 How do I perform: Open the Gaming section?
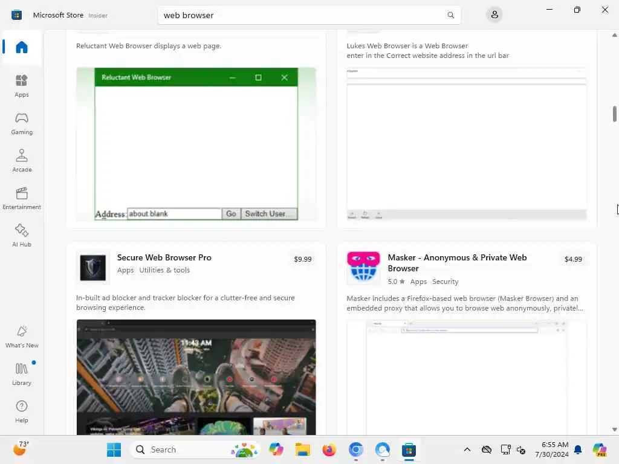(22, 123)
